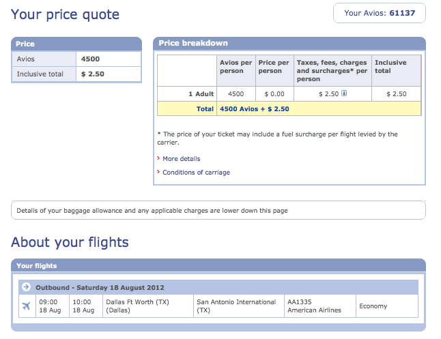This screenshot has width=441, height=339.
Task: Select the Price breakdown panel header
Action: pyautogui.click(x=289, y=43)
